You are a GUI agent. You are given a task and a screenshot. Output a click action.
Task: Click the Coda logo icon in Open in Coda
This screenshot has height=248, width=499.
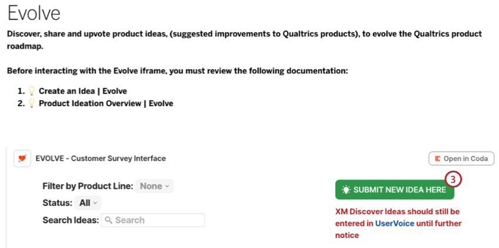438,159
